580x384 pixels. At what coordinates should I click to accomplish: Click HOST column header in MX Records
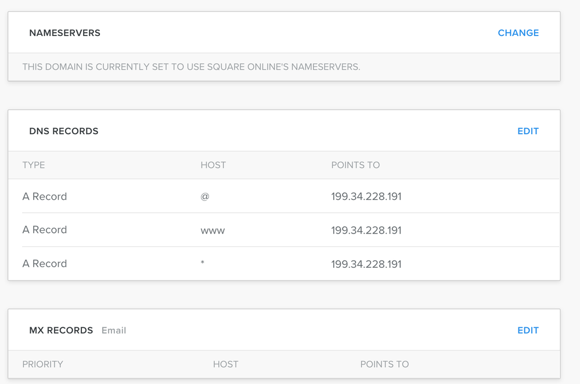[225, 364]
